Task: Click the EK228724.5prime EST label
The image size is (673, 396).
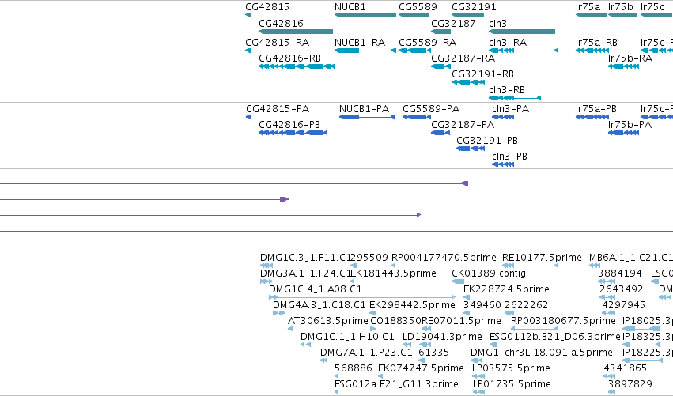Action: click(506, 289)
